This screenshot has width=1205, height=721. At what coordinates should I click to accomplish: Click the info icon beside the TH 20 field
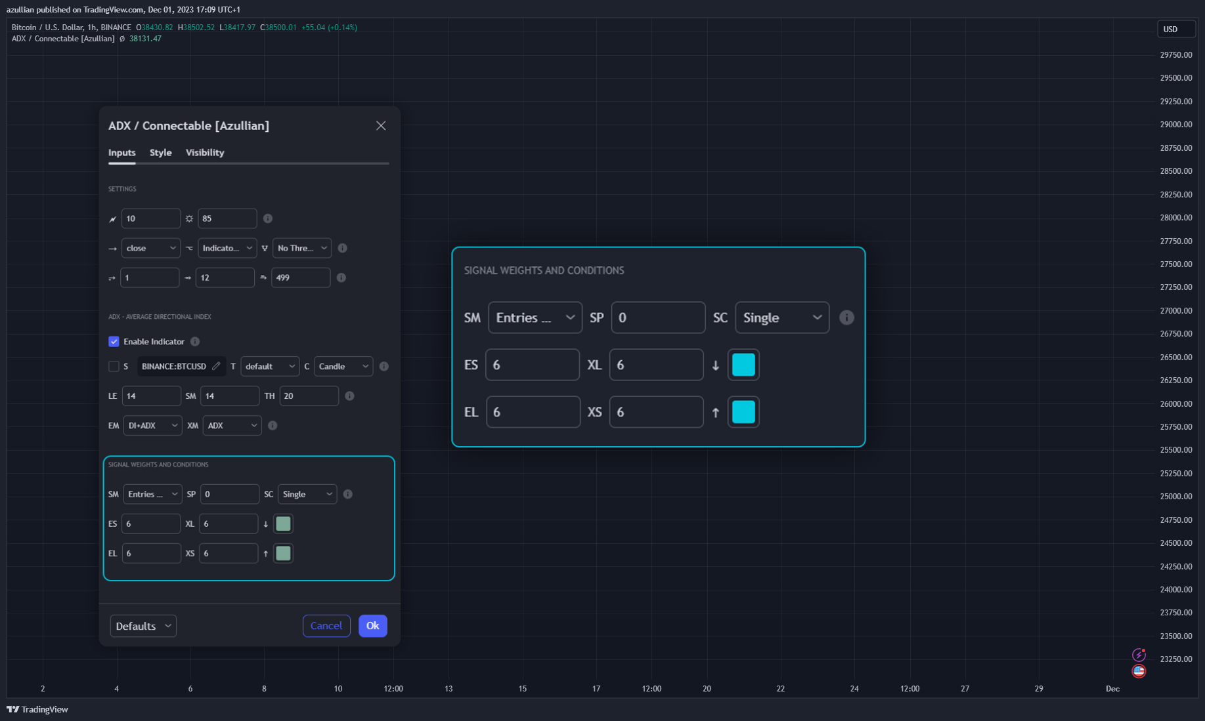tap(349, 396)
